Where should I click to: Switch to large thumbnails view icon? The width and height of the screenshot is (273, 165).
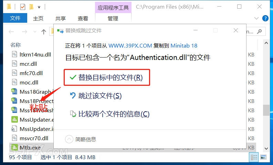[263, 157]
